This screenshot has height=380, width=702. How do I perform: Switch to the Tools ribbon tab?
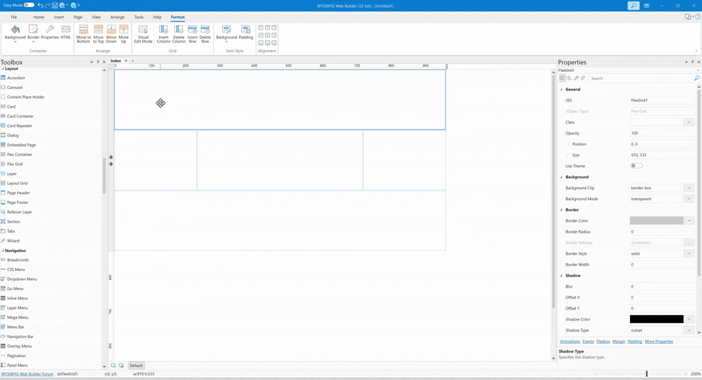click(138, 17)
